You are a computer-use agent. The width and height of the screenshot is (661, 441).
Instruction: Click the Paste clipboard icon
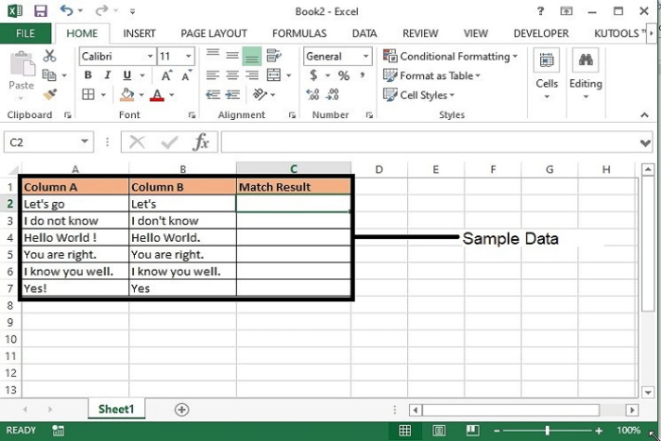pyautogui.click(x=21, y=63)
